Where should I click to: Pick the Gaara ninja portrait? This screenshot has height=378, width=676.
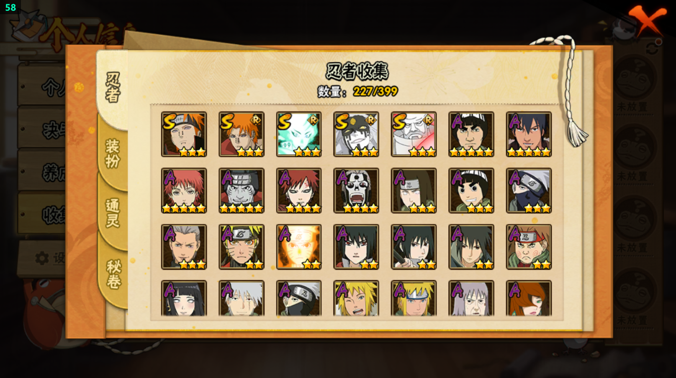click(299, 190)
